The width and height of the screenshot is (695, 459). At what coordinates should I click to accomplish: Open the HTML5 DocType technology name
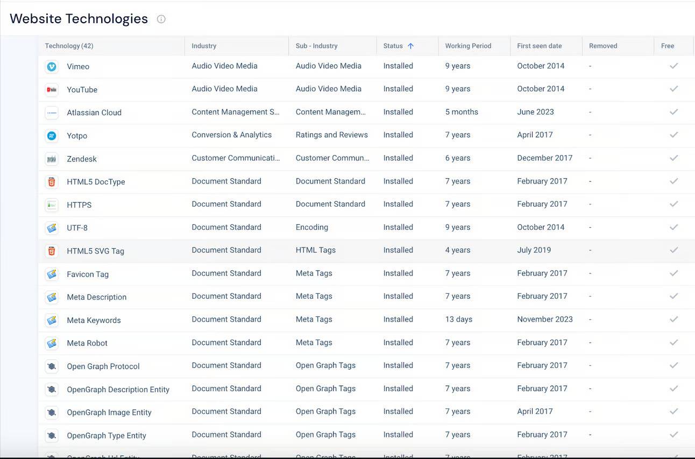pos(96,182)
